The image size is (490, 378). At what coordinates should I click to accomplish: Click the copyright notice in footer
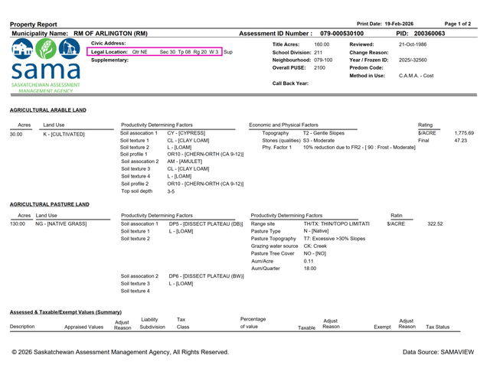tap(120, 352)
